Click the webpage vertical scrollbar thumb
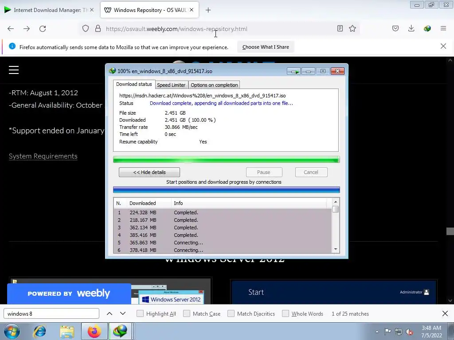The height and width of the screenshot is (340, 454). coord(450,231)
